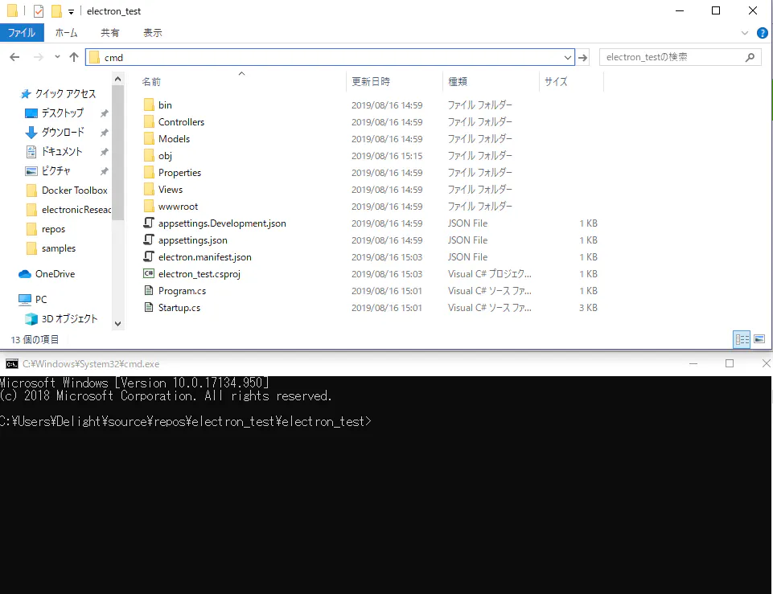Select the appsettings.json file
The image size is (773, 594).
pos(193,240)
